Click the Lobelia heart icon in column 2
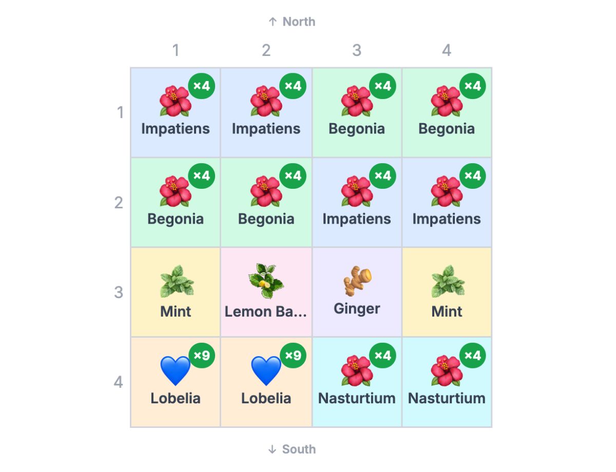This screenshot has height=472, width=616. (x=266, y=370)
